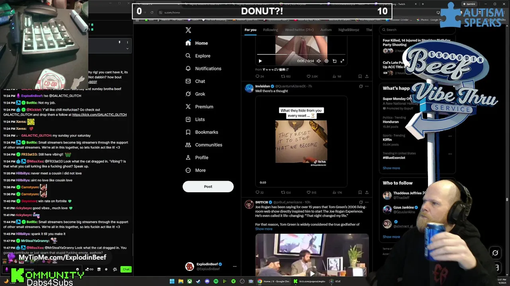Bookmark the top video post
This screenshot has height=286, width=510.
(x=360, y=76)
